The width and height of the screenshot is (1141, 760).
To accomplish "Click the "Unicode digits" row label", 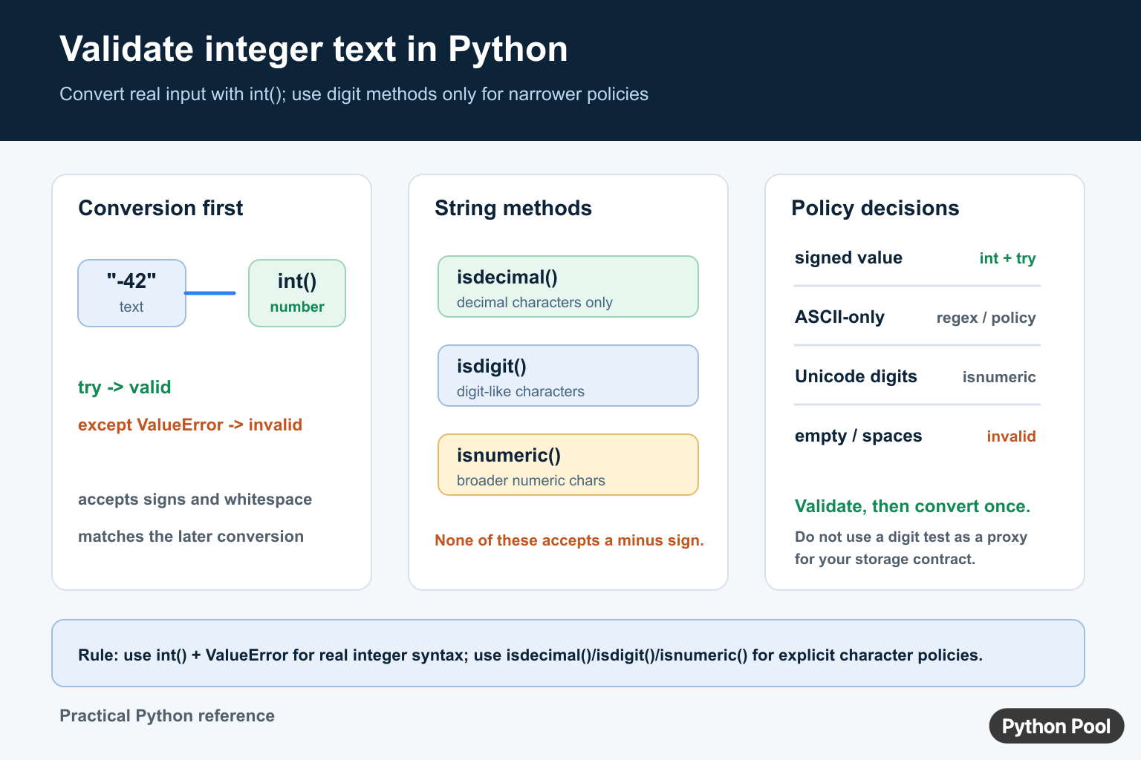I will tap(856, 377).
